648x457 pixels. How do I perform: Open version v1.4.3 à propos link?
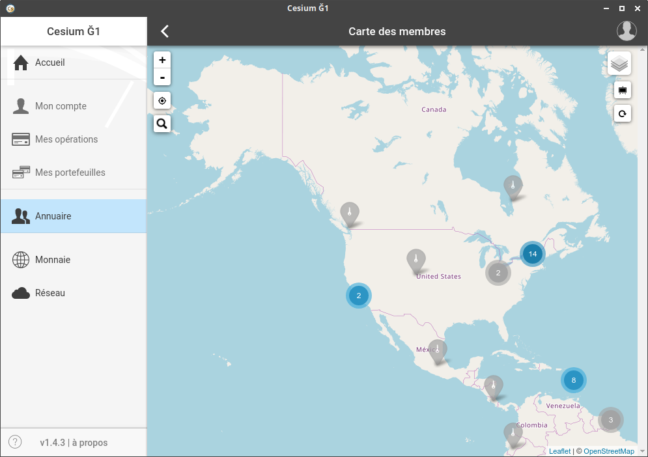coord(74,443)
